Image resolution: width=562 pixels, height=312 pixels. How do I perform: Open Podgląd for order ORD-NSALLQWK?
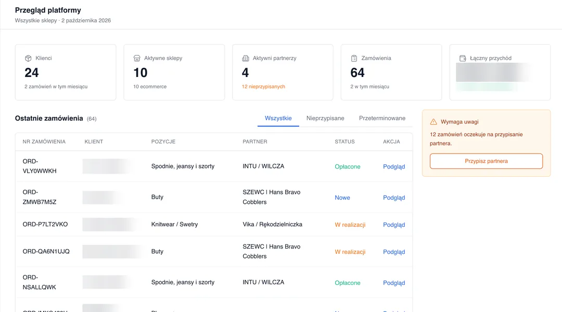click(394, 283)
